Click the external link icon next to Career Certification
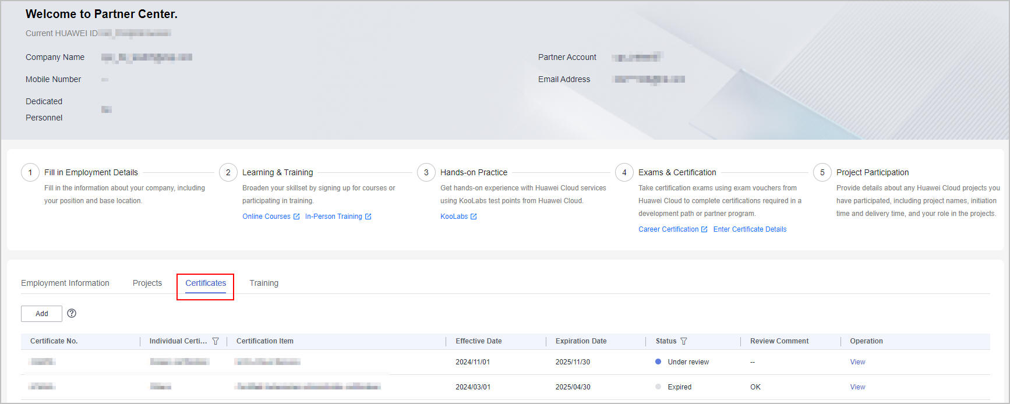The width and height of the screenshot is (1010, 404). coord(704,229)
